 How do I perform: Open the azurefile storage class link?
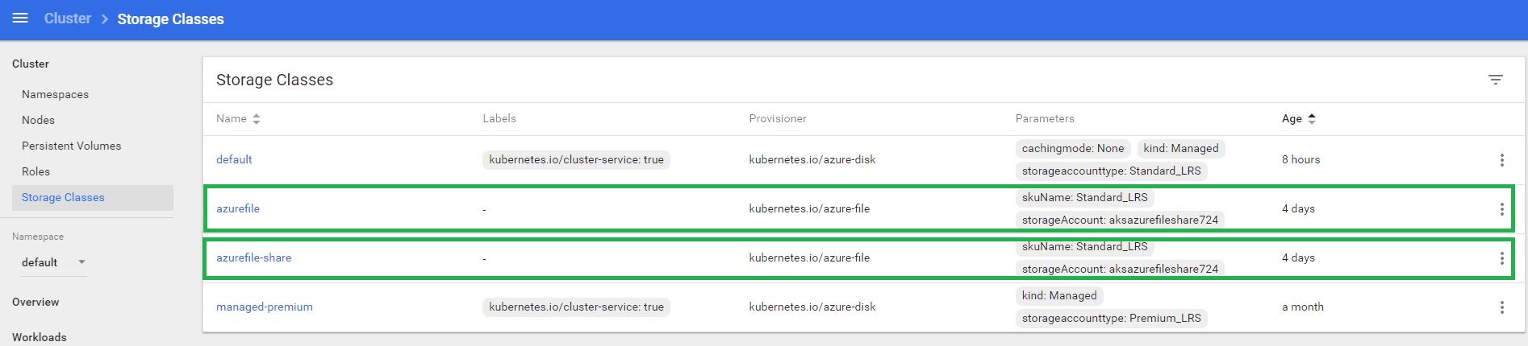[x=238, y=208]
